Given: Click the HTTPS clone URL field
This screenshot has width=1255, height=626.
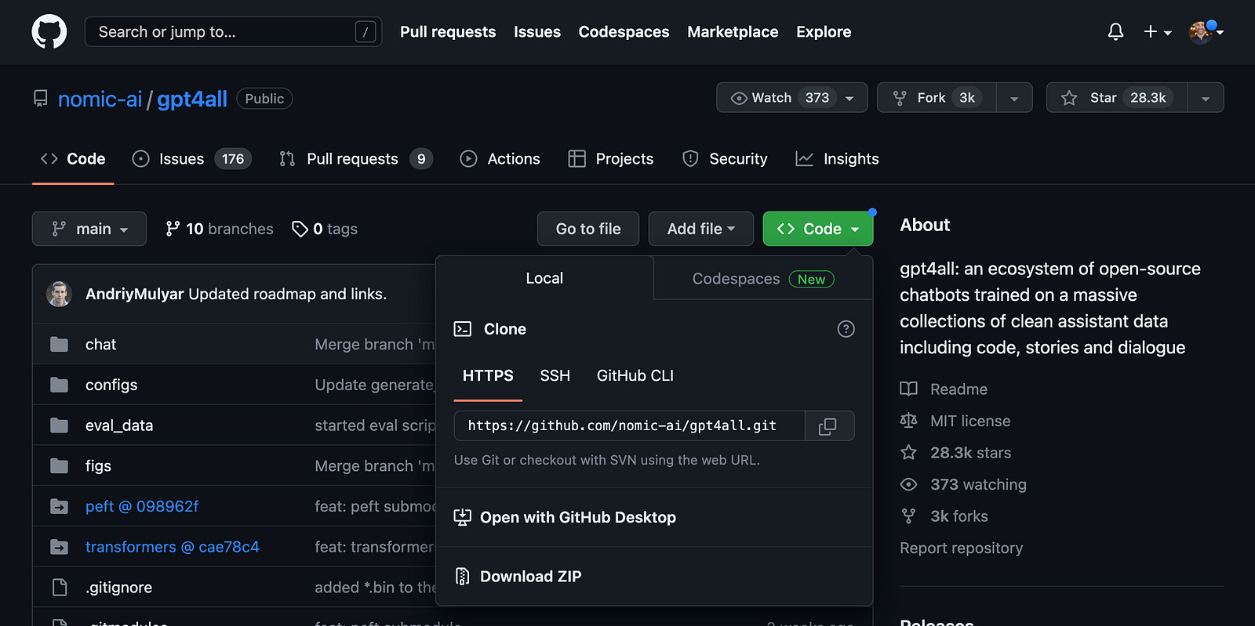Looking at the screenshot, I should tap(629, 425).
